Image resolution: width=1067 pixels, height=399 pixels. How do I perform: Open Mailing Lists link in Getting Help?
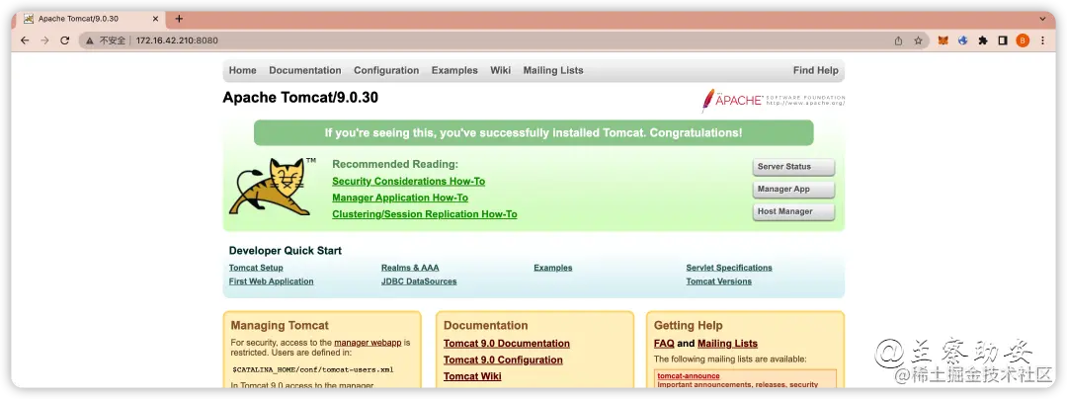tap(727, 344)
